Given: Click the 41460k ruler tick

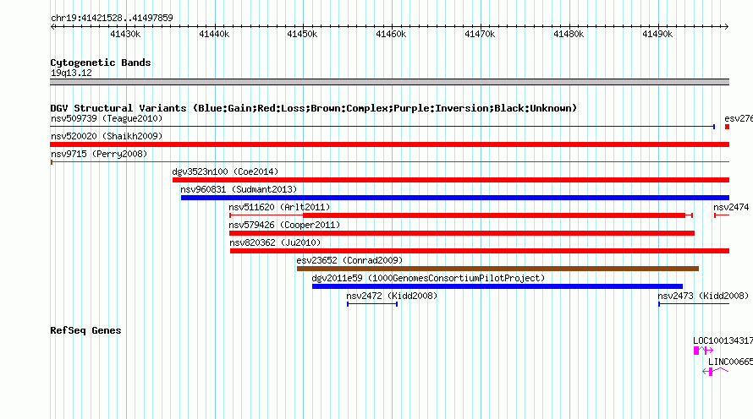Looking at the screenshot, I should pos(391,34).
